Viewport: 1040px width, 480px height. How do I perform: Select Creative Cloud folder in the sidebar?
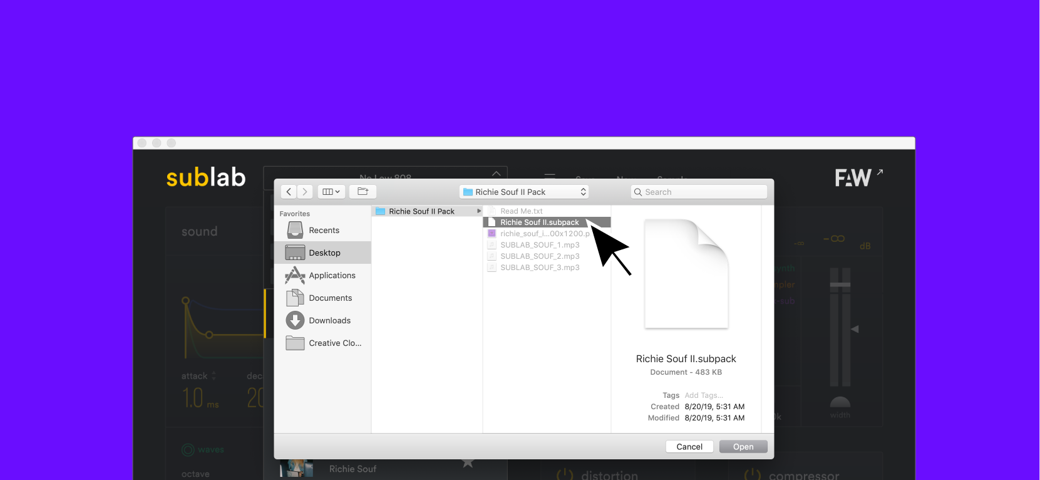(x=323, y=343)
